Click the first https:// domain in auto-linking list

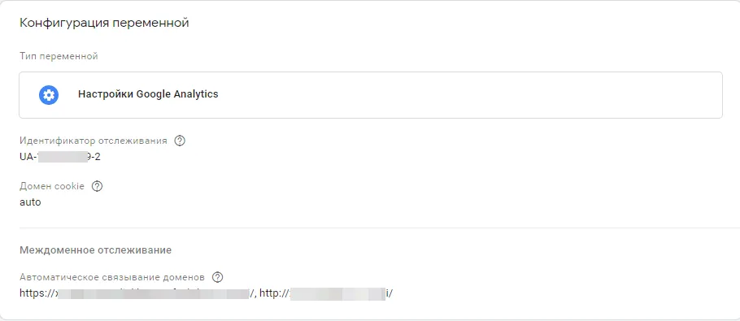[x=137, y=293]
